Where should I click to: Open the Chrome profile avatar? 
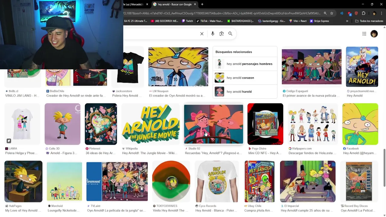pos(374,13)
